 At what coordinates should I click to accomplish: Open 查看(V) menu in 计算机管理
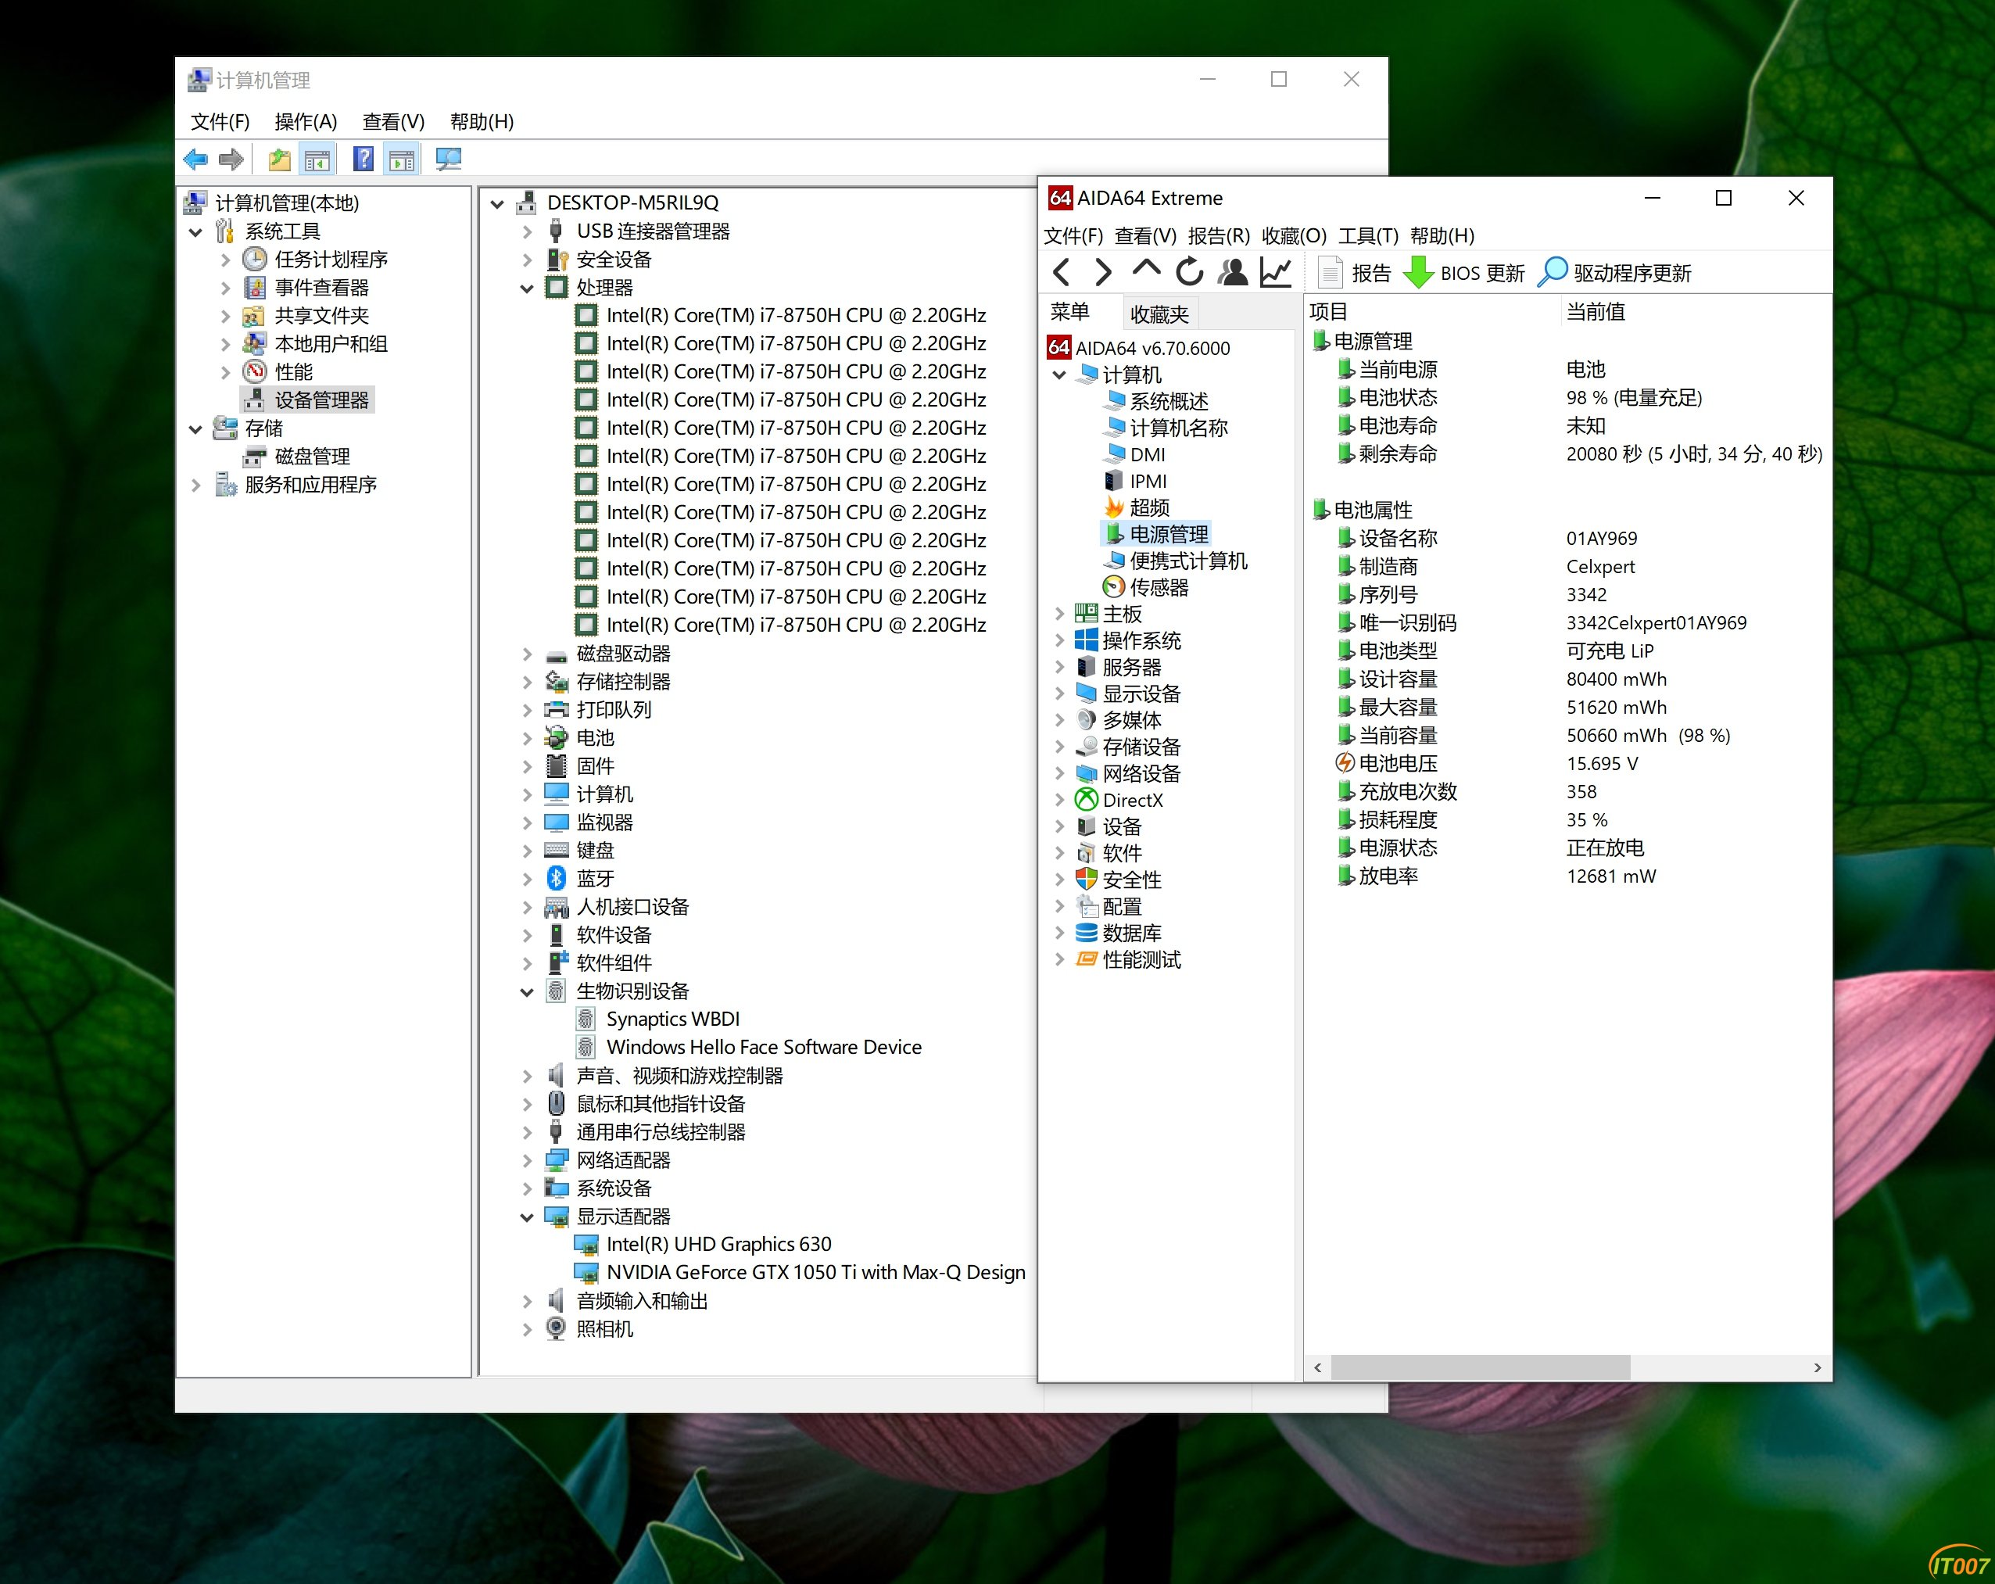pyautogui.click(x=393, y=121)
